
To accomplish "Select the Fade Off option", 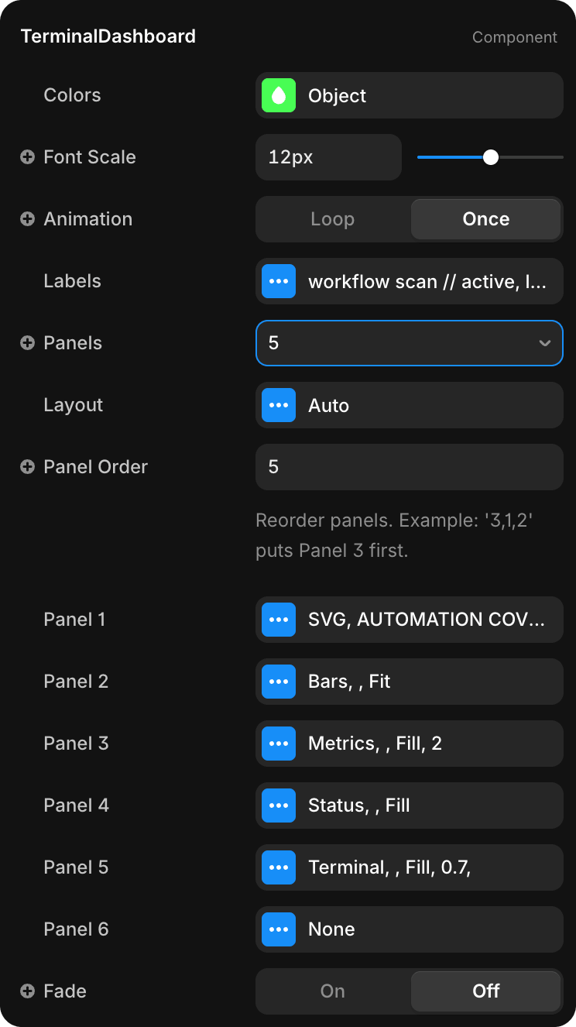I will click(x=486, y=991).
